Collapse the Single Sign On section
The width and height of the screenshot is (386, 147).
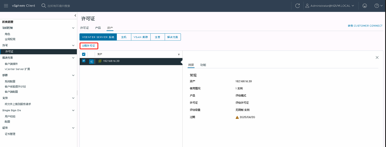(x=73, y=110)
